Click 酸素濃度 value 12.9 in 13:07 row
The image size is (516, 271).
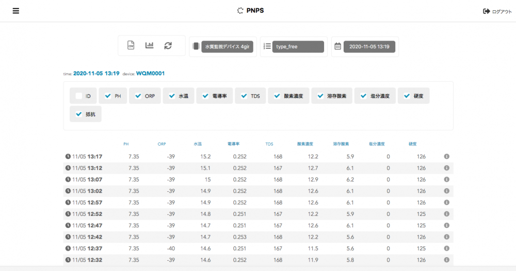coord(313,179)
